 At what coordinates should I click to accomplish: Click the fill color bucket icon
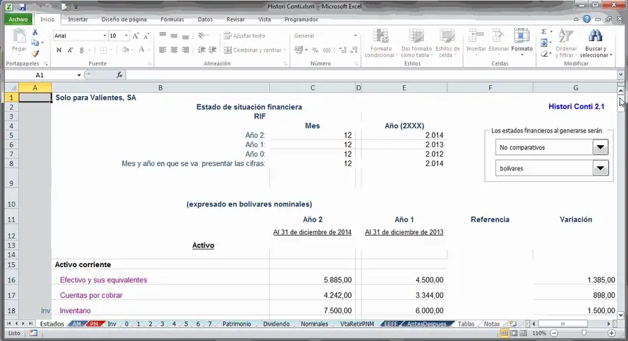coord(126,50)
